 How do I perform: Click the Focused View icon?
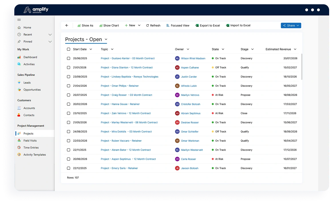(168, 25)
